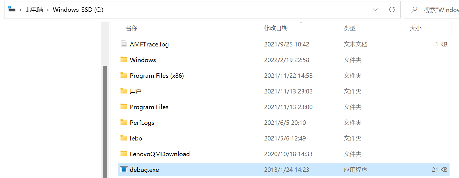Click the search magnifier icon
459x178 pixels.
coord(414,9)
